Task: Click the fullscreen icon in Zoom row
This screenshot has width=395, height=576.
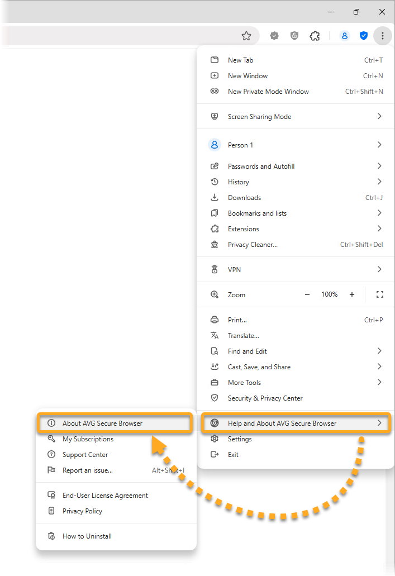Action: 380,294
